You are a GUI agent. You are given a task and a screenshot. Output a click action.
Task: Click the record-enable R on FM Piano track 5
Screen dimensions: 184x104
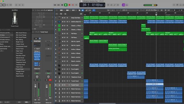click(67, 34)
